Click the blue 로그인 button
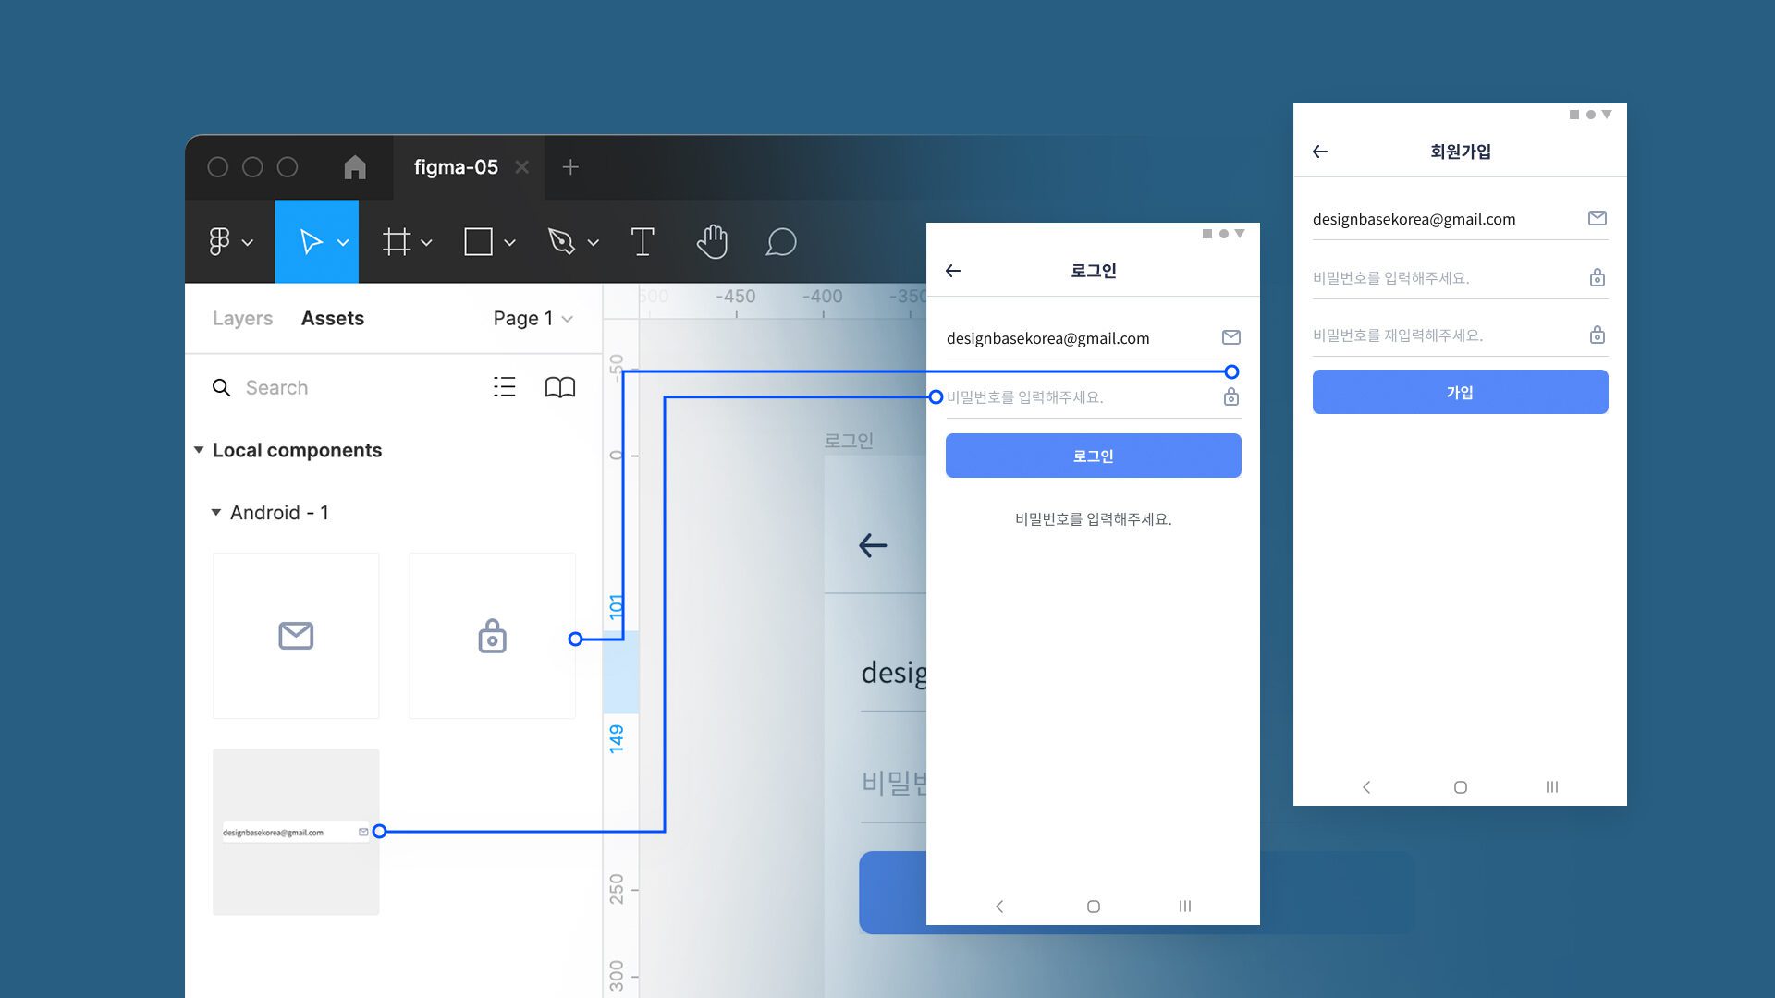The image size is (1775, 998). (1093, 456)
